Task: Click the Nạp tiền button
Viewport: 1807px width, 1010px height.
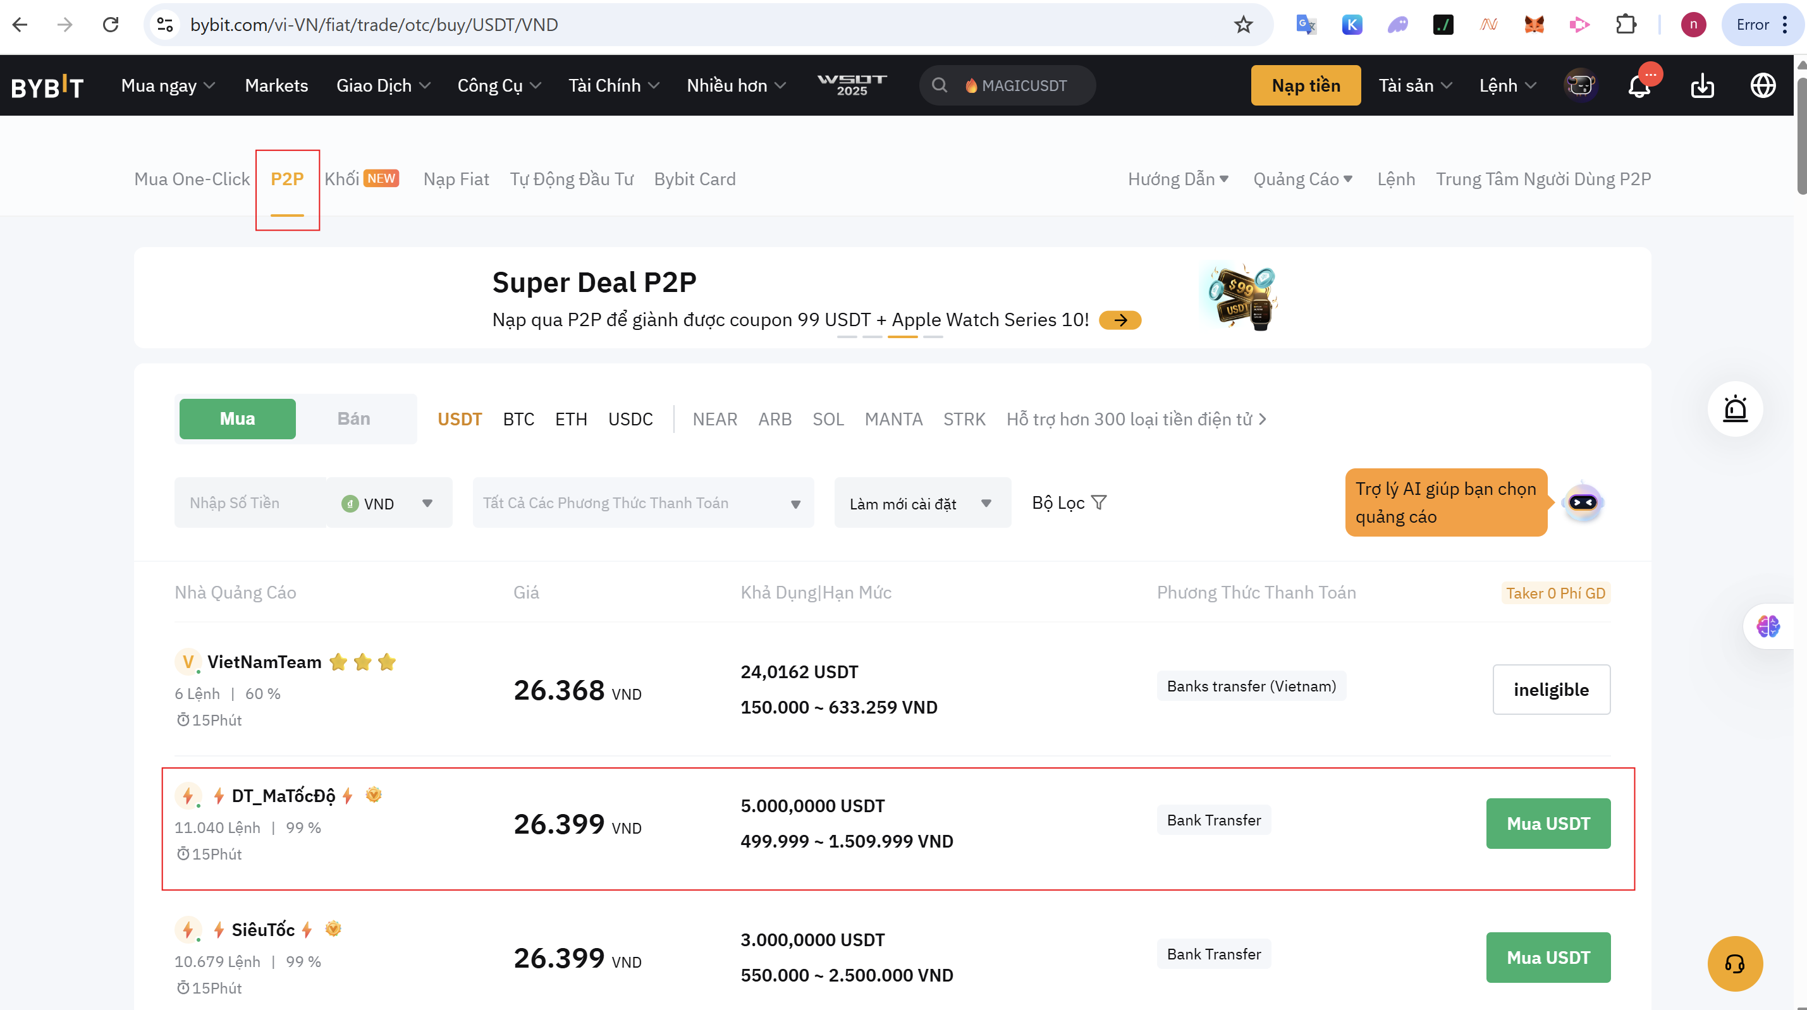Action: (1306, 85)
